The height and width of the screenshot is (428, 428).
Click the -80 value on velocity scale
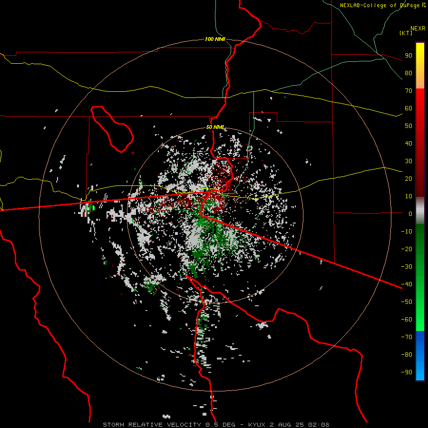tap(407, 355)
